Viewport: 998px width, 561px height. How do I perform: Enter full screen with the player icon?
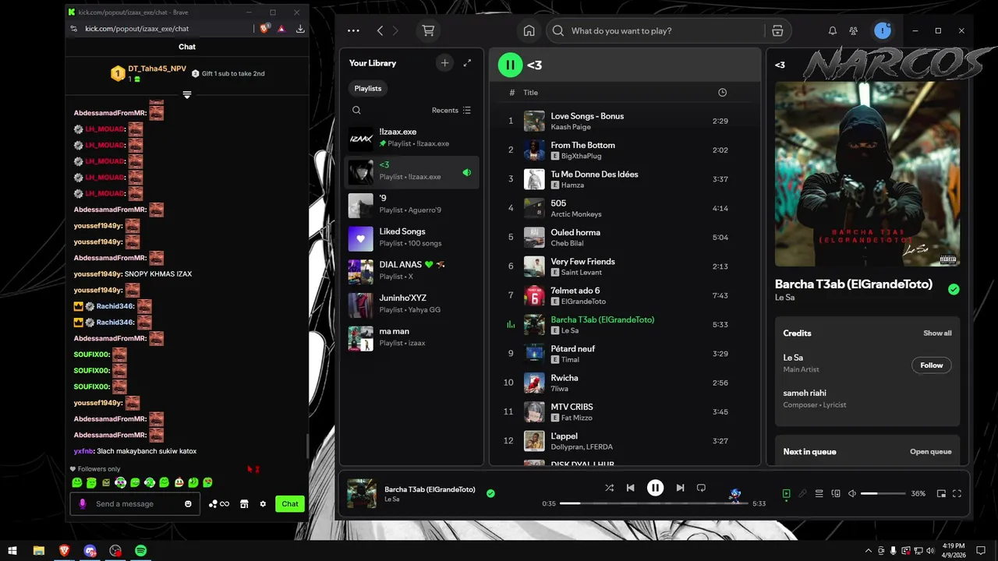pyautogui.click(x=957, y=493)
